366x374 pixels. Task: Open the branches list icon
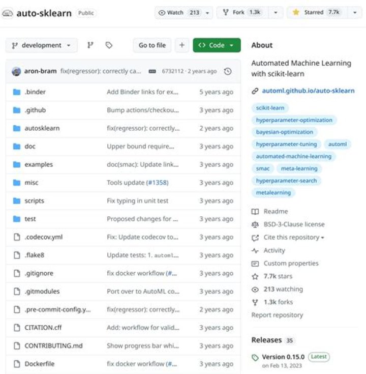[x=90, y=45]
